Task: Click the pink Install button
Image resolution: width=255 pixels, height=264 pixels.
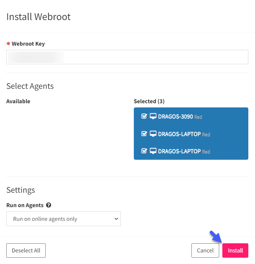Action: coord(235,250)
